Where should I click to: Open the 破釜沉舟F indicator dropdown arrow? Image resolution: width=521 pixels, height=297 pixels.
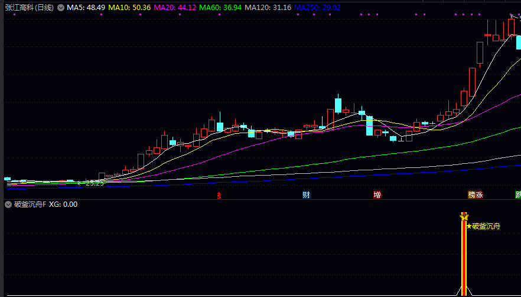[x=8, y=204]
